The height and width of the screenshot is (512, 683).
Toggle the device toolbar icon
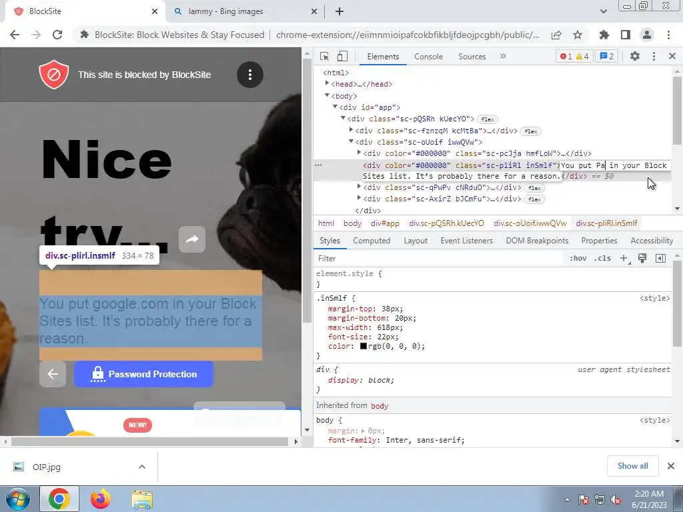pyautogui.click(x=342, y=56)
